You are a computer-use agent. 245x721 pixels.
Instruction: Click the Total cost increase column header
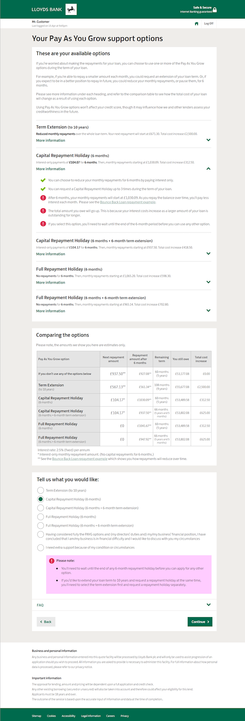point(201,359)
